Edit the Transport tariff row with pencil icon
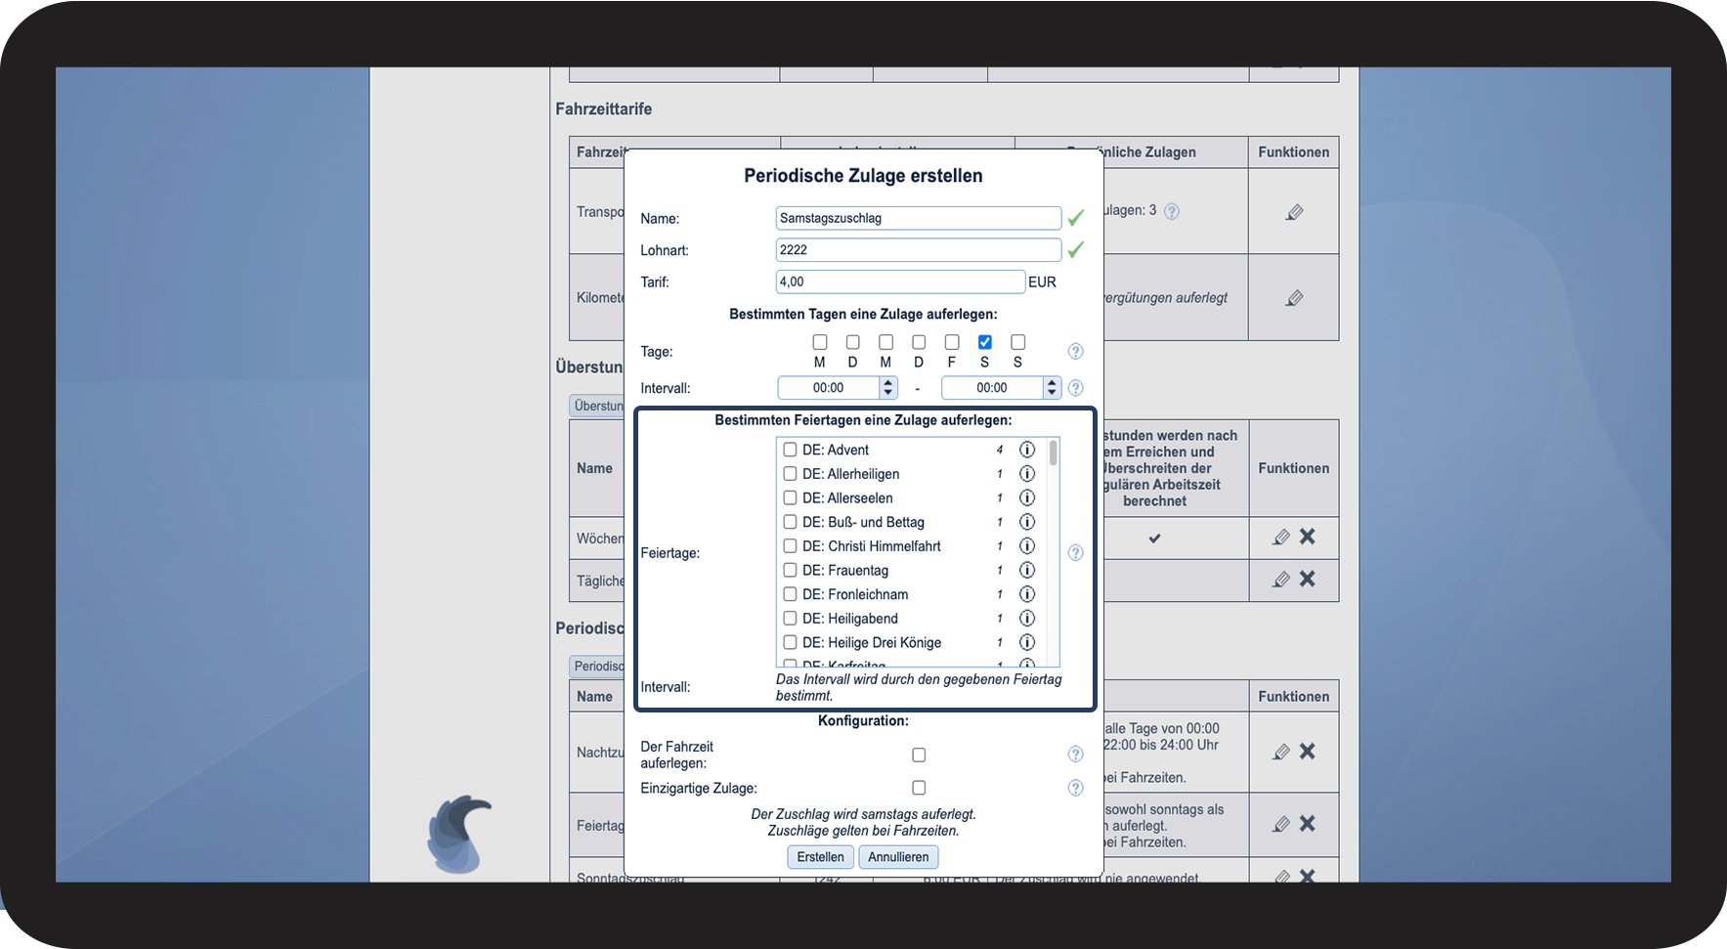1727x949 pixels. [1294, 212]
